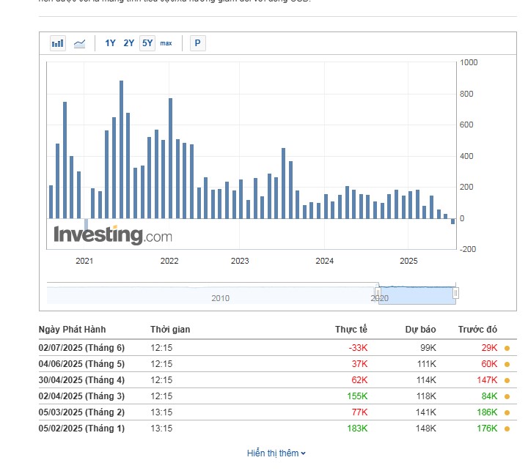Click the previous value 84K
The width and height of the screenshot is (528, 471).
pos(489,396)
